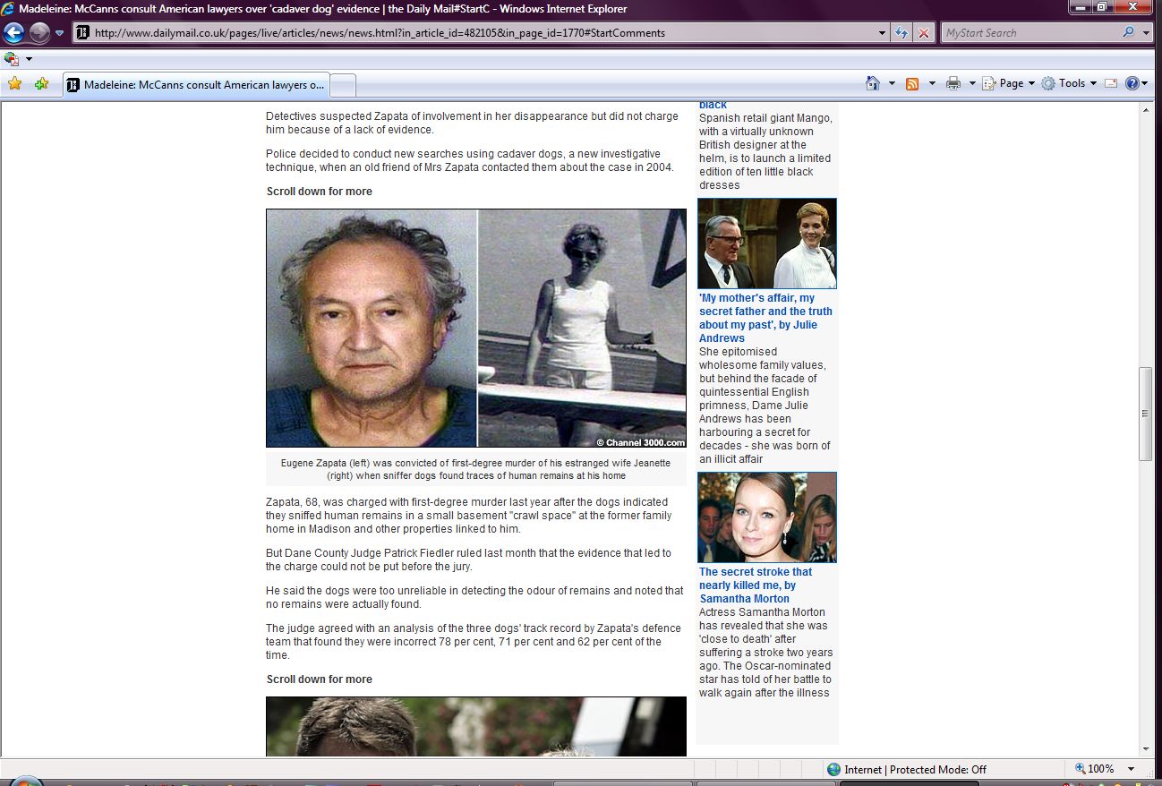Open the zoom level 100% dropdown

(x=1131, y=769)
